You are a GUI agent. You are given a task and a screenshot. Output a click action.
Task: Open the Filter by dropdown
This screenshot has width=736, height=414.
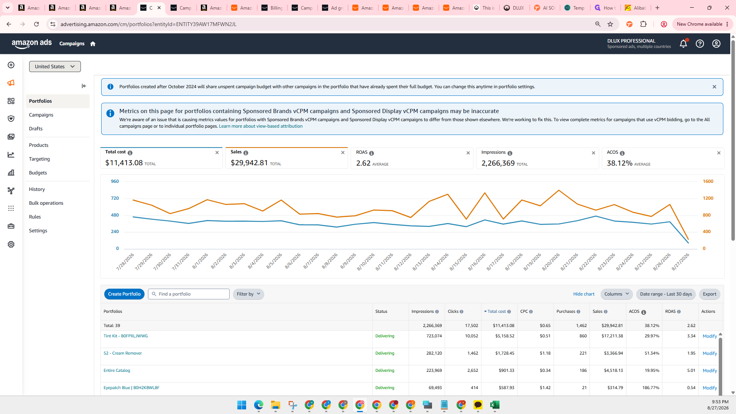click(x=248, y=294)
